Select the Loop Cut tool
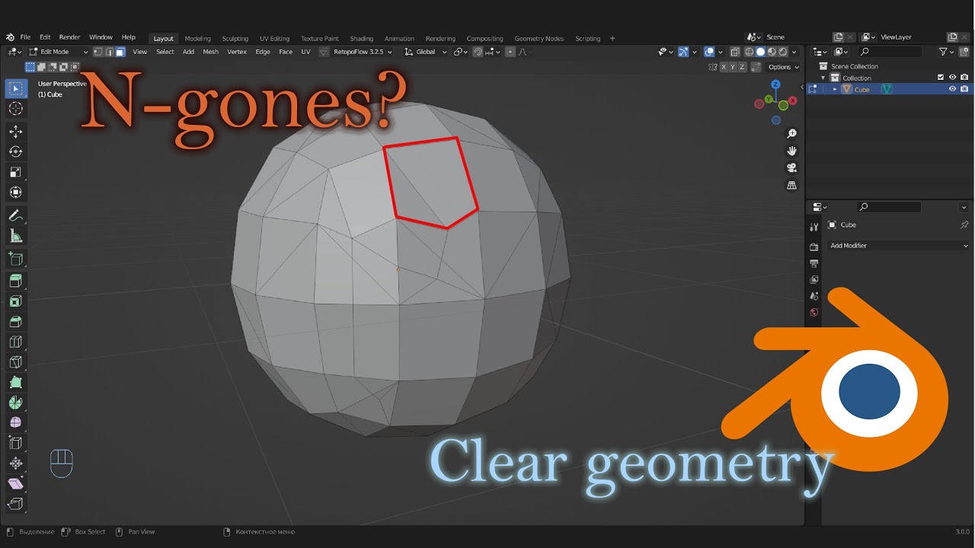Image resolution: width=975 pixels, height=548 pixels. 15,342
